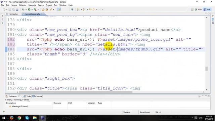The image size is (215, 121).
Task: Switch to the Home.php editor tab
Action: coord(12,14)
